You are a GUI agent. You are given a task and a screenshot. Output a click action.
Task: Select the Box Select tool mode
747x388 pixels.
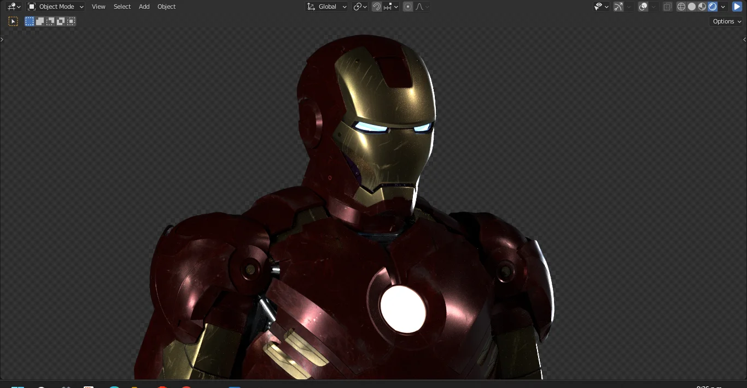[29, 21]
